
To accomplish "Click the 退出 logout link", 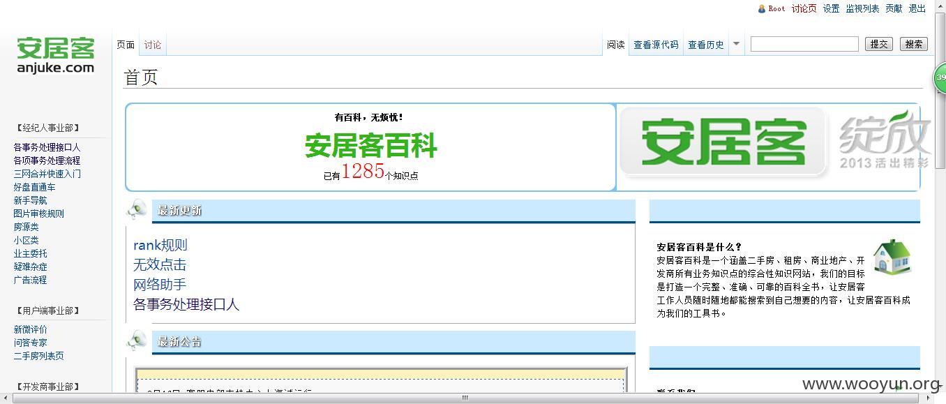I will (917, 9).
